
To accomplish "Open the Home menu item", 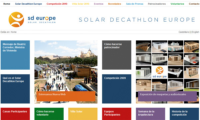I will (7, 4).
